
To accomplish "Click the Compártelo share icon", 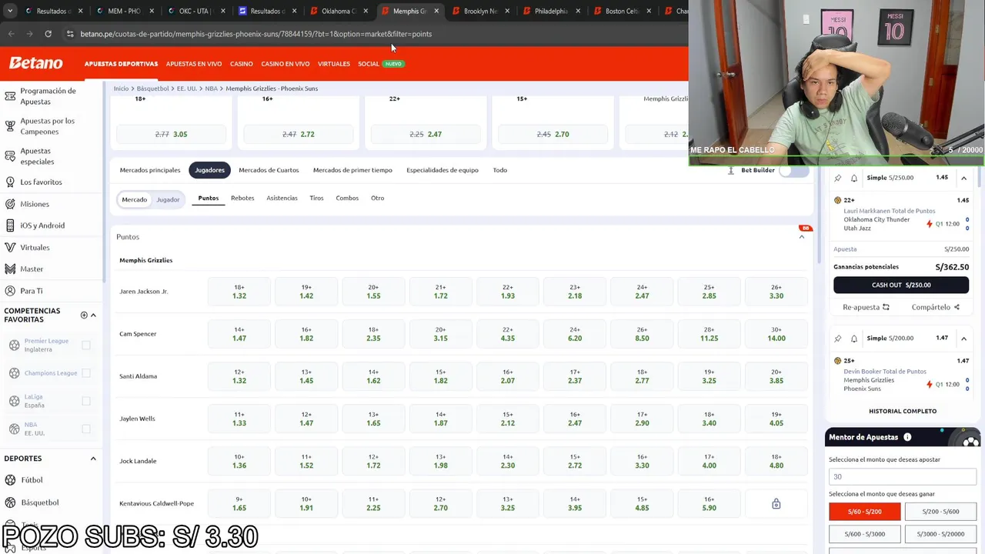I will pos(957,307).
